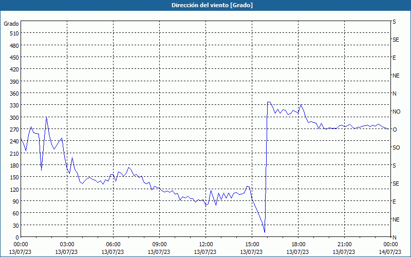The image size is (411, 257).
Task: Click the '21:00' time axis label
Action: (344, 245)
